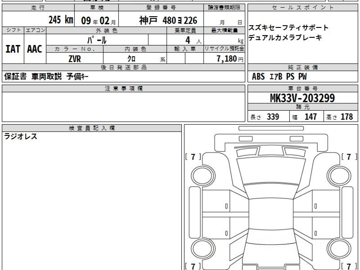The image size is (360, 270).
Task: Click the front bumper bar atop the diagram
Action: [x=271, y=128]
